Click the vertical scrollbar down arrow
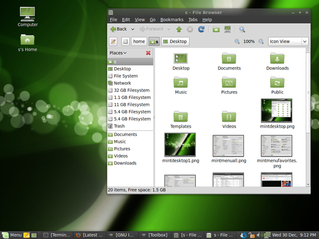This screenshot has width=319, height=239. click(308, 184)
